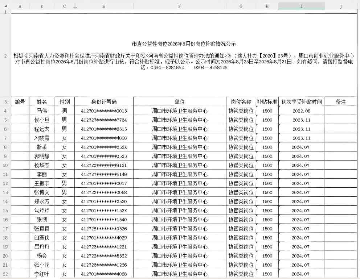Click the select-all corner triangle

coord(5,6)
